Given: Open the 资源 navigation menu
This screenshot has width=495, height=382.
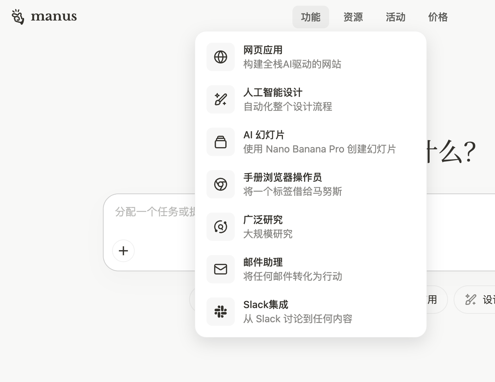Looking at the screenshot, I should (353, 17).
